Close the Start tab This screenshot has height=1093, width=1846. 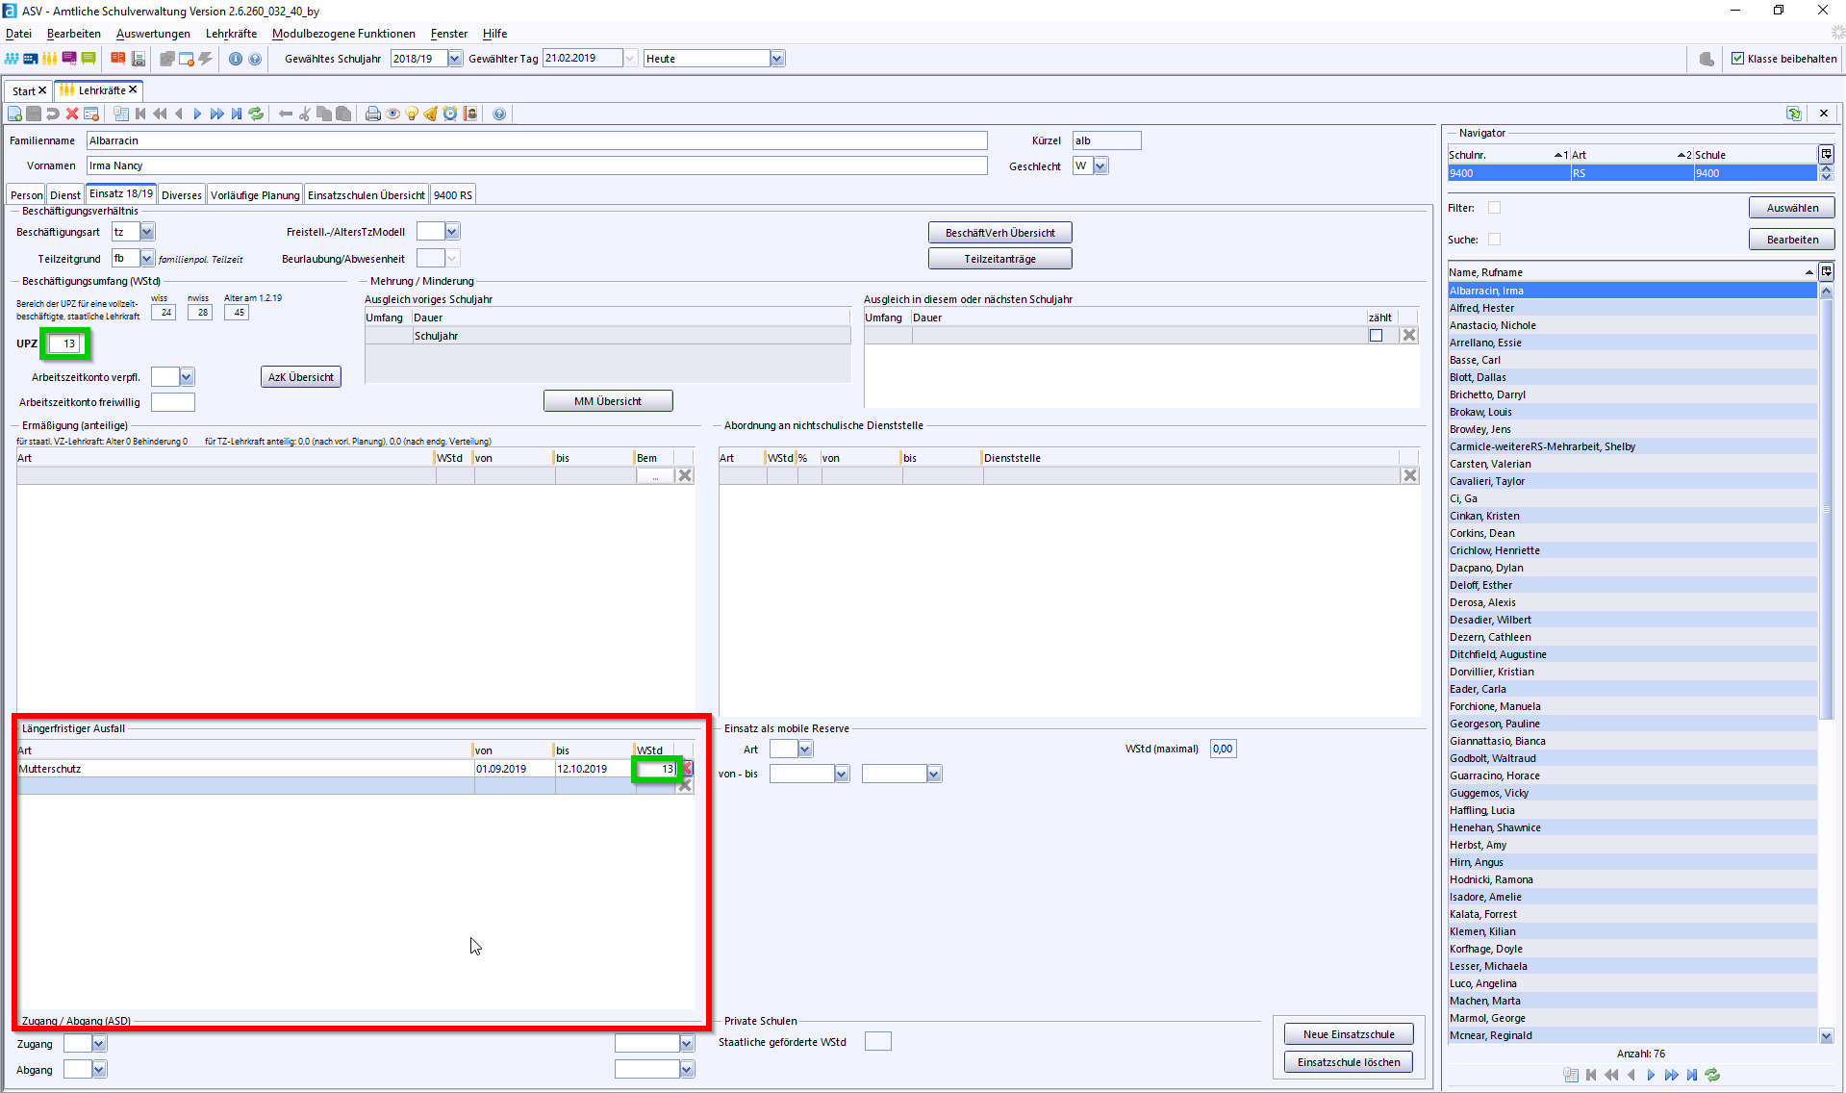(x=42, y=90)
